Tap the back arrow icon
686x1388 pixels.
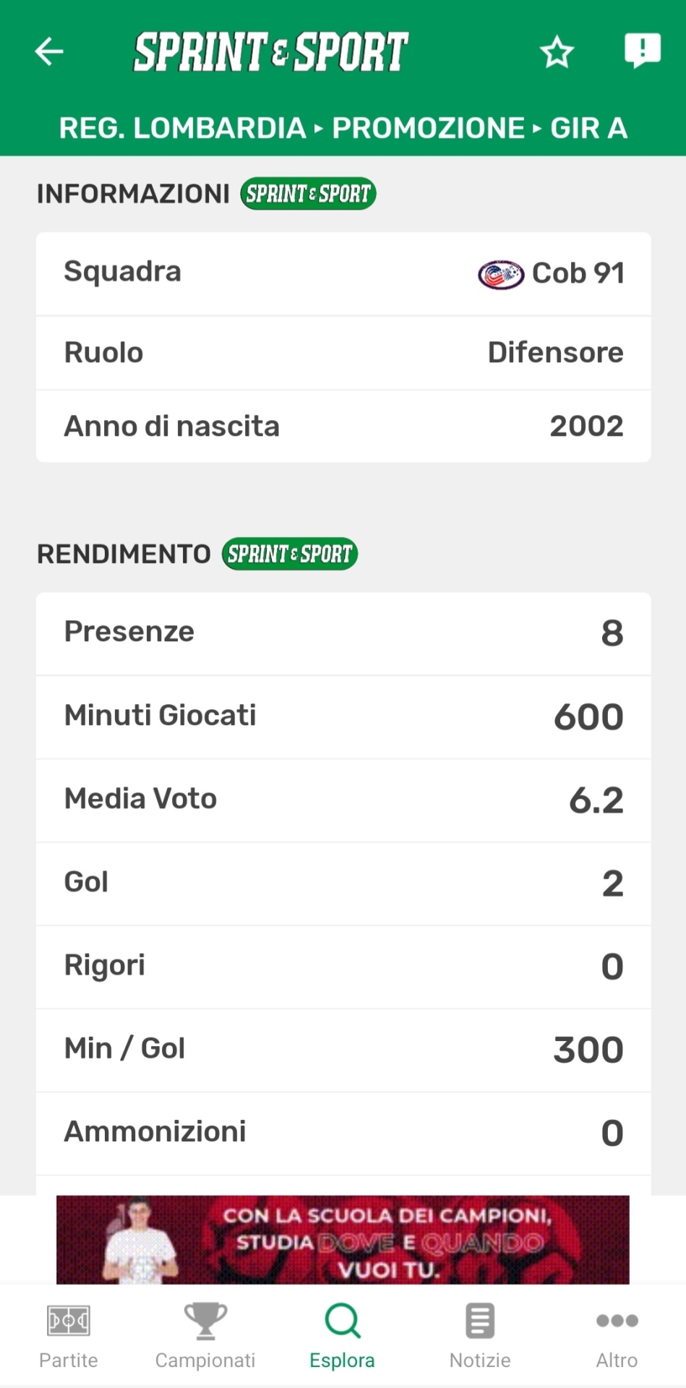click(49, 51)
